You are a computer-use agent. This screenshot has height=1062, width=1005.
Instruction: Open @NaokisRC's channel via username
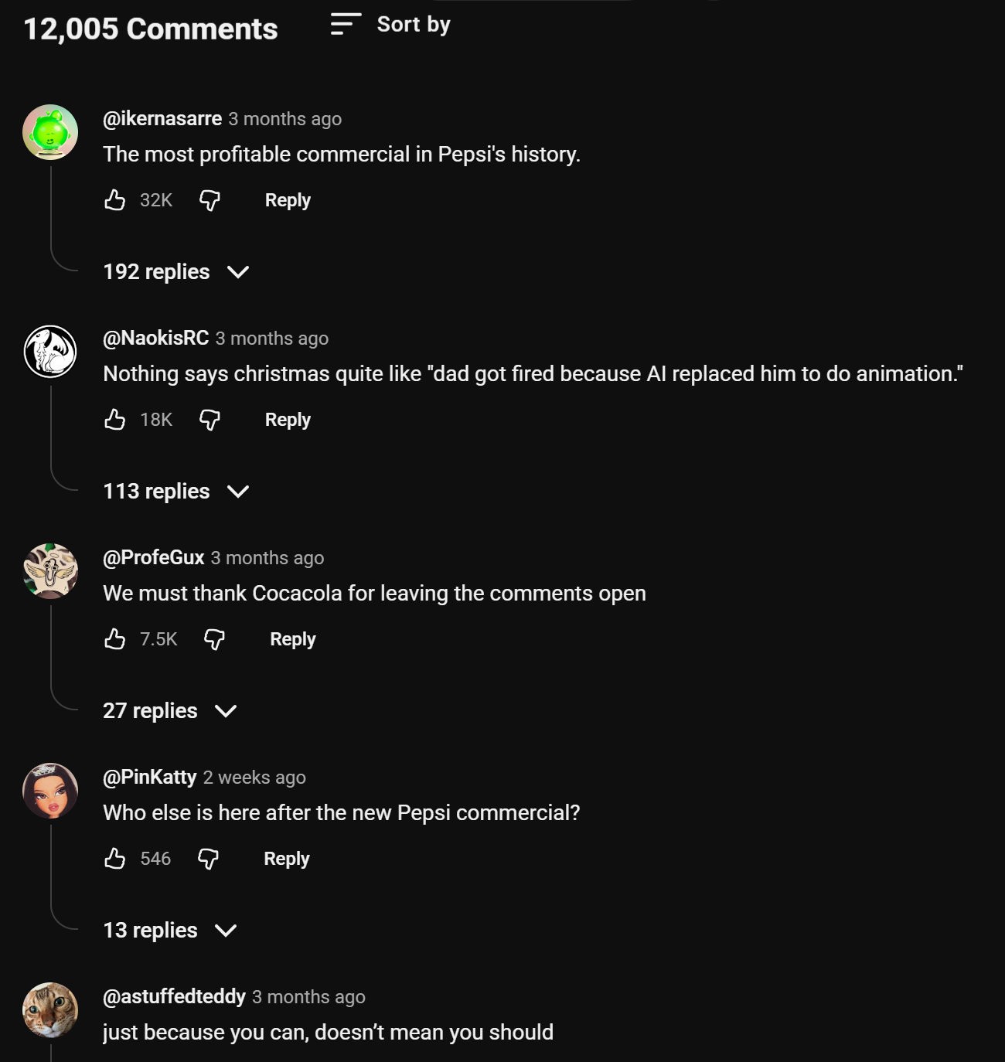pyautogui.click(x=156, y=338)
